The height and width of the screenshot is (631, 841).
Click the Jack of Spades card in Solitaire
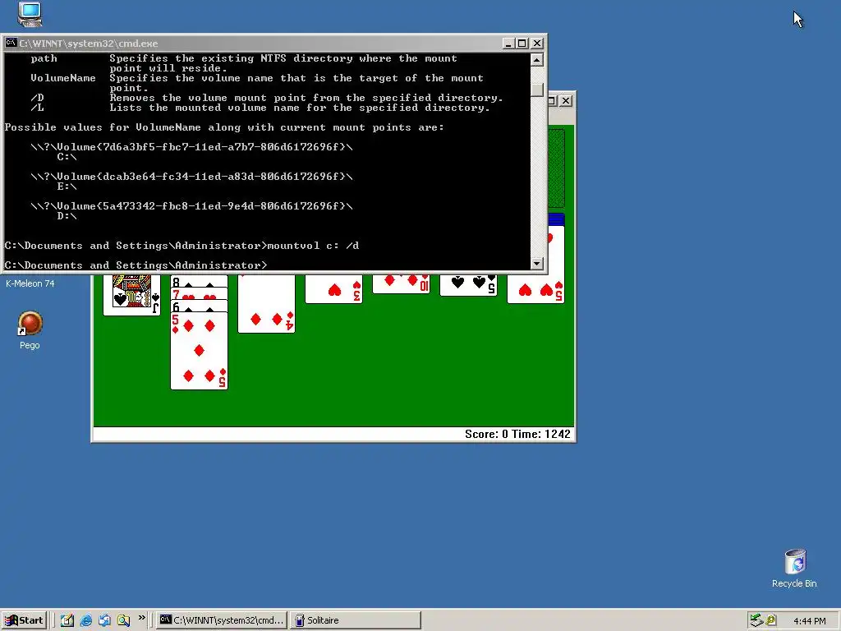132,294
